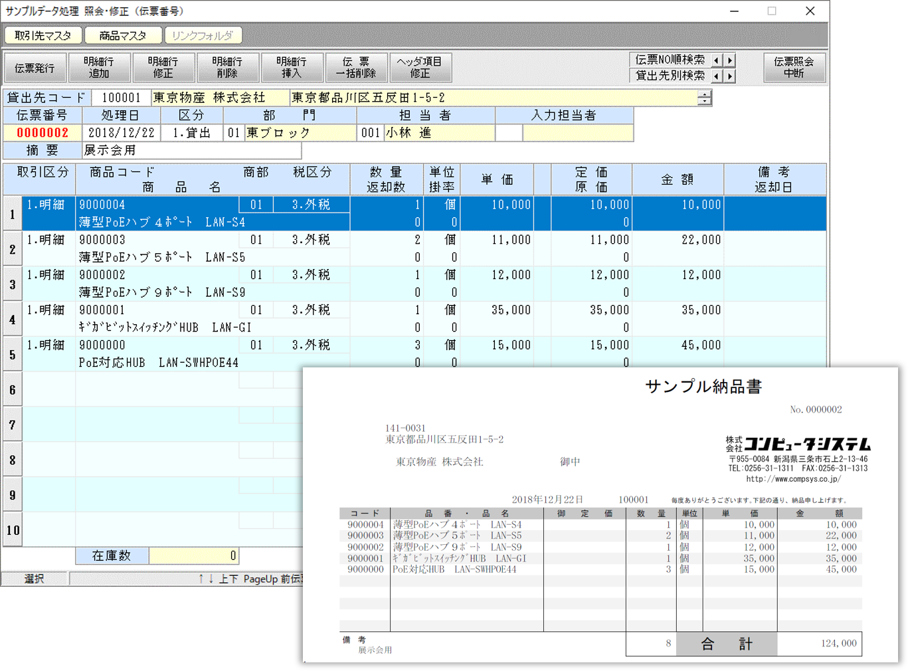
Task: Click product code 9000000 cell
Action: tap(157, 345)
